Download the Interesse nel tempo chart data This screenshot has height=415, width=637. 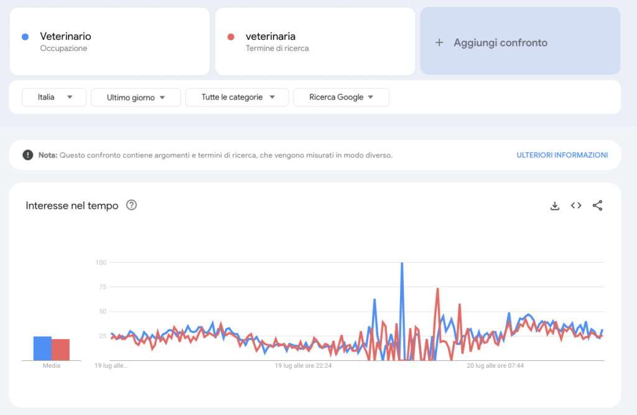coord(555,206)
